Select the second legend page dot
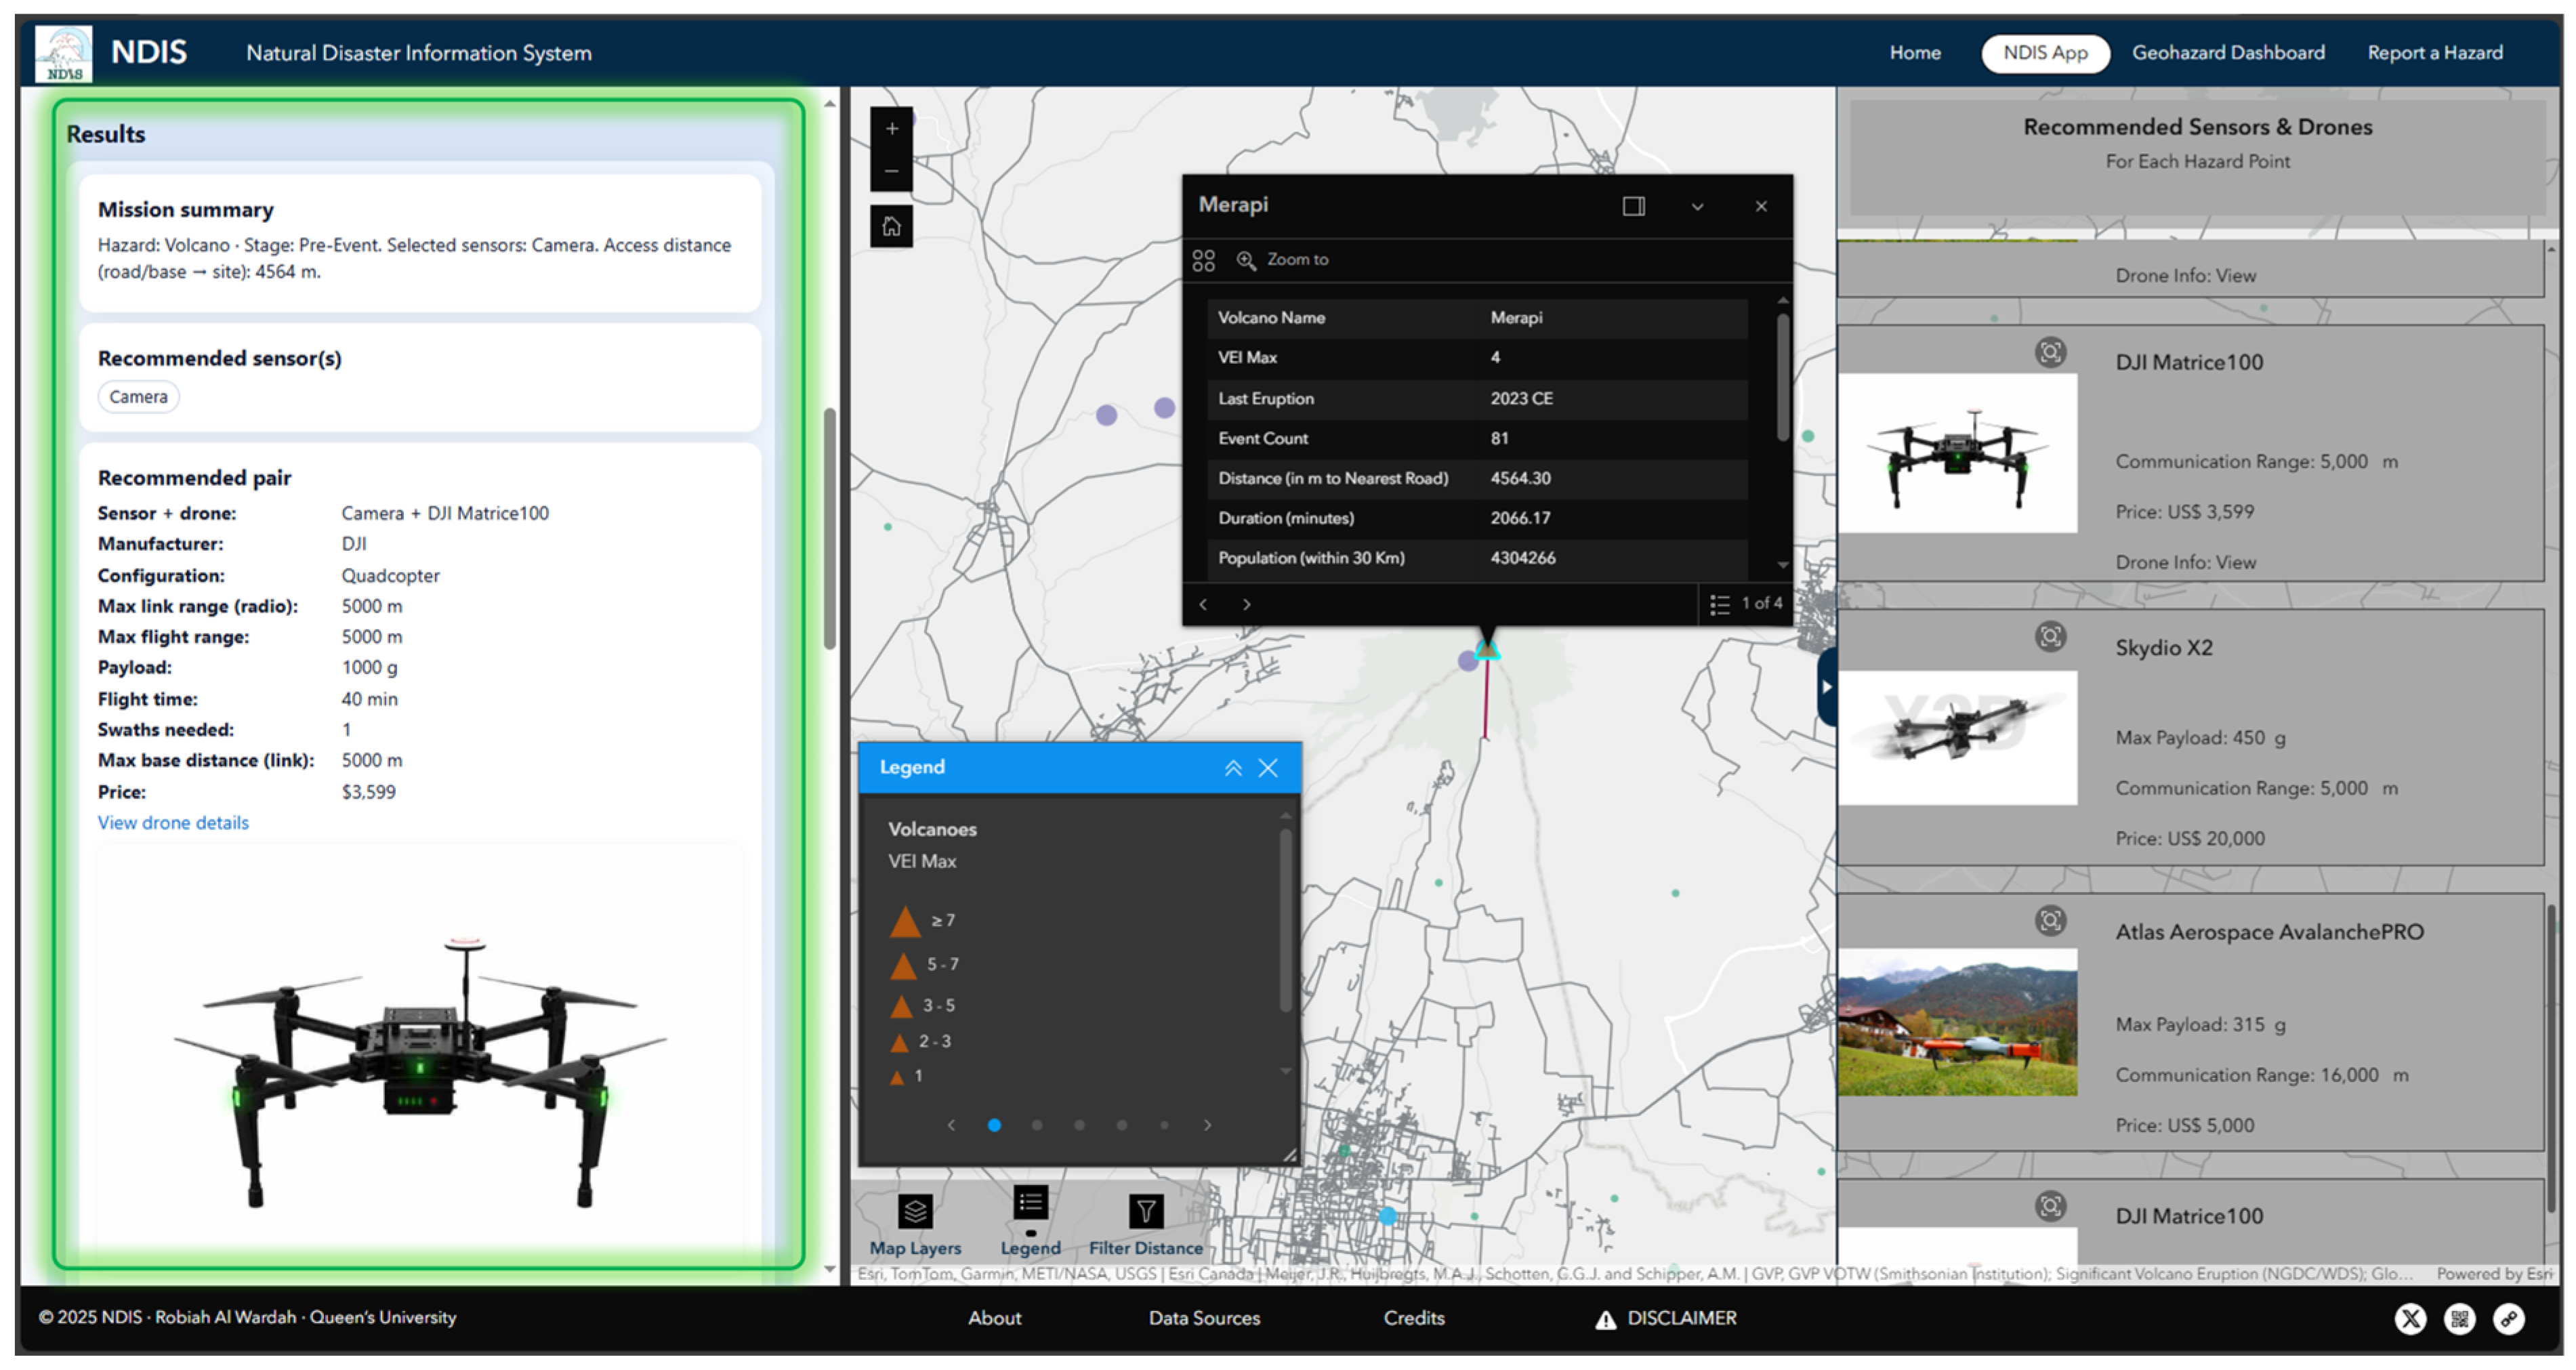This screenshot has height=1370, width=2576. point(1037,1126)
